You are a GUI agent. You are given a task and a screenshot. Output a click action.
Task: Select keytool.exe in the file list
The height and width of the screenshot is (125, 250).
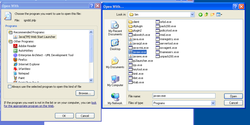[x=138, y=69]
